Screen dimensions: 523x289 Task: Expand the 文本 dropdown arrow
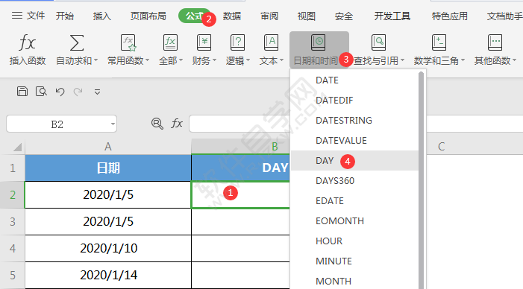tap(281, 60)
